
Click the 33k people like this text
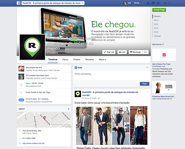point(34,67)
